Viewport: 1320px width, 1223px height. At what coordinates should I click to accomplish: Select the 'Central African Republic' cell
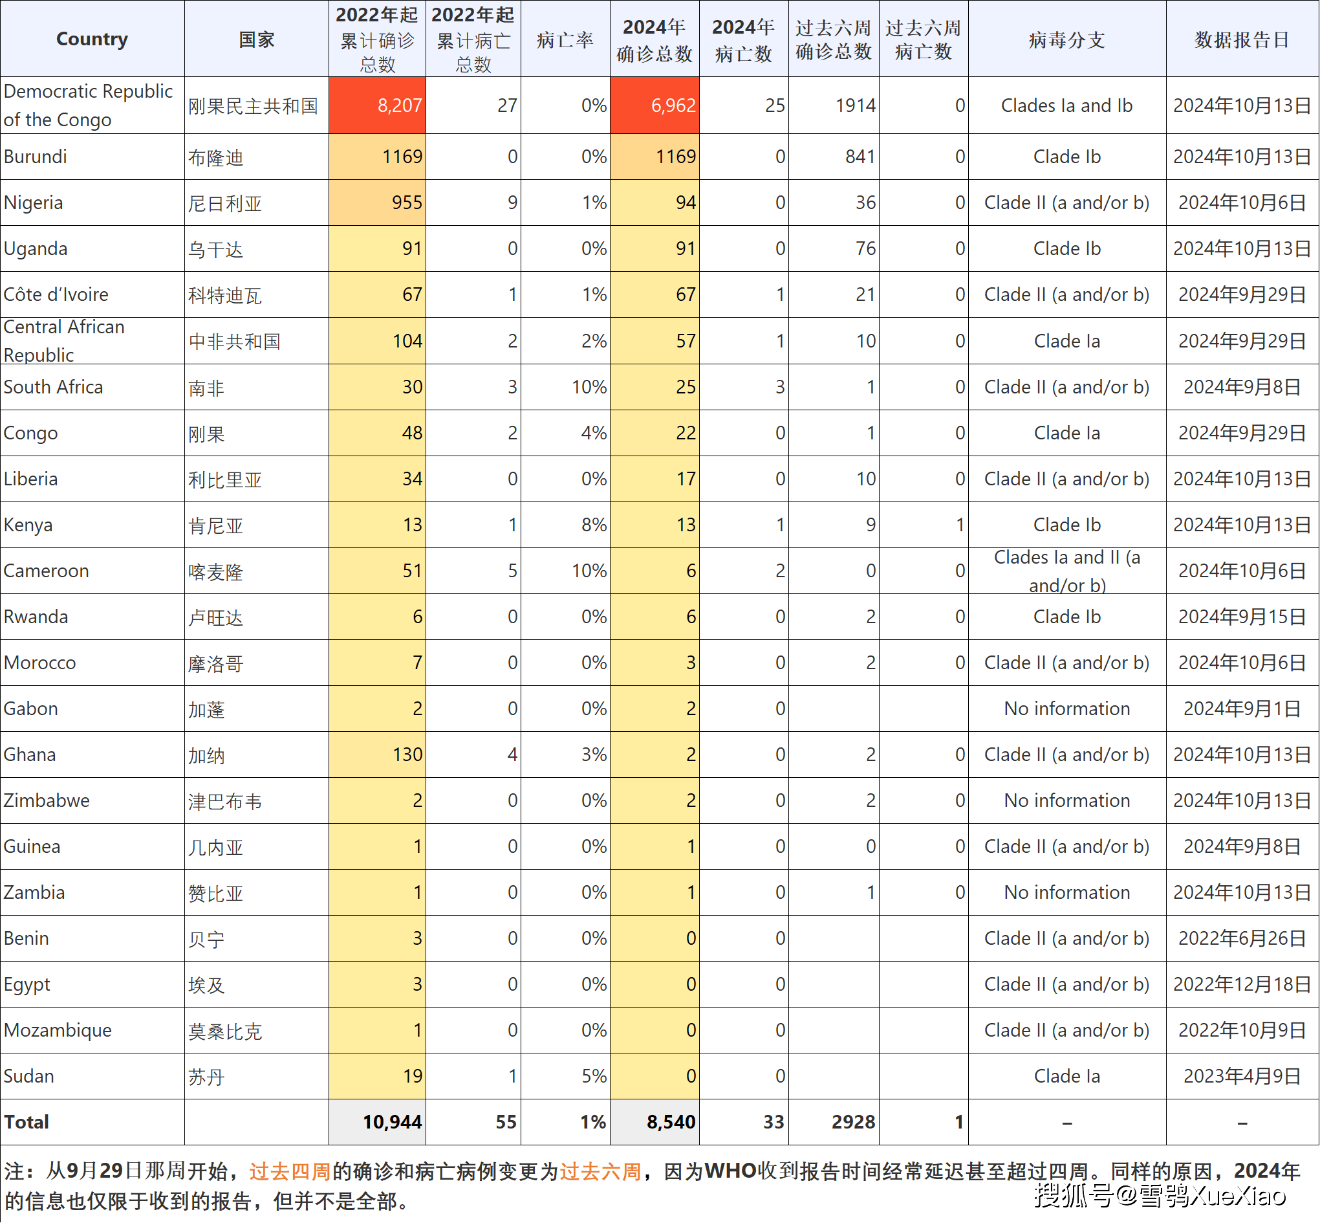92,341
